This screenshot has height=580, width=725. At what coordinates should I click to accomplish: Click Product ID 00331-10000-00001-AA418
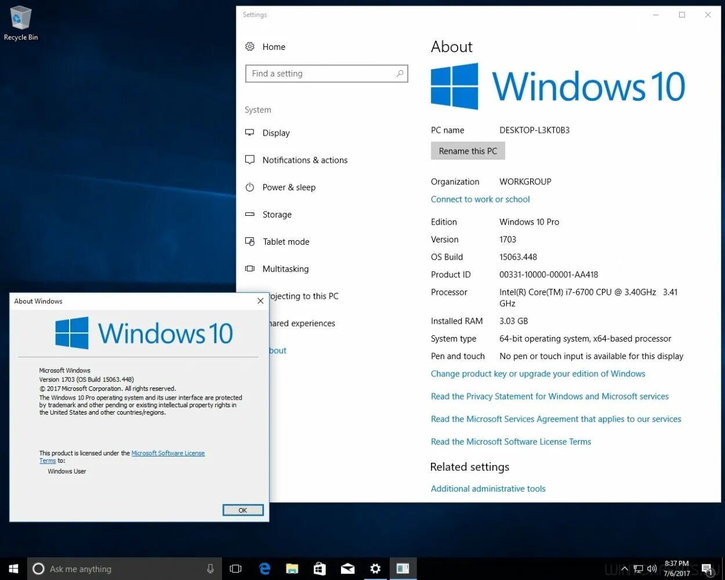click(x=549, y=274)
